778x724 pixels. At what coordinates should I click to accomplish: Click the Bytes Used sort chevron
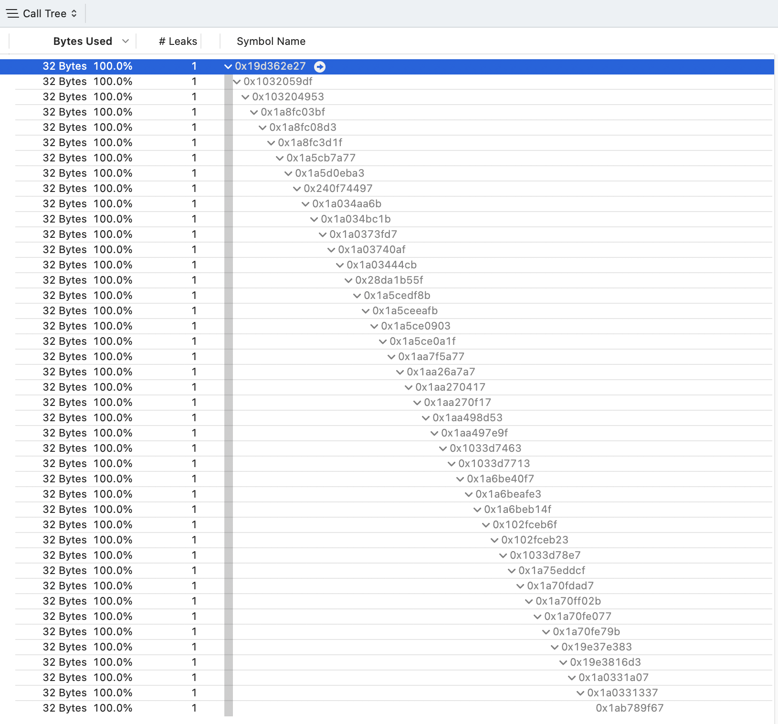pos(126,42)
